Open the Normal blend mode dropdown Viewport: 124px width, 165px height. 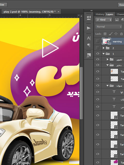(109, 27)
